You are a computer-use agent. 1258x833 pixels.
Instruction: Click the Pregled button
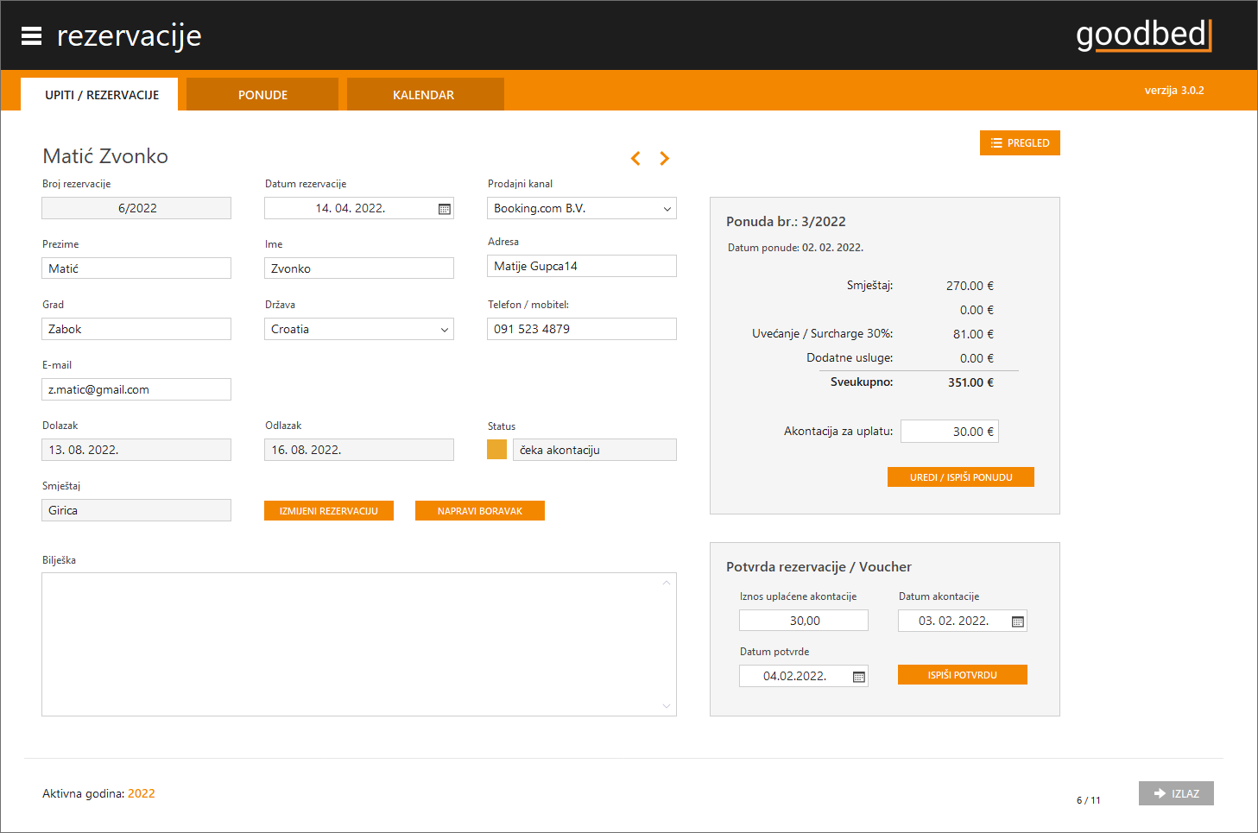[x=1020, y=142]
